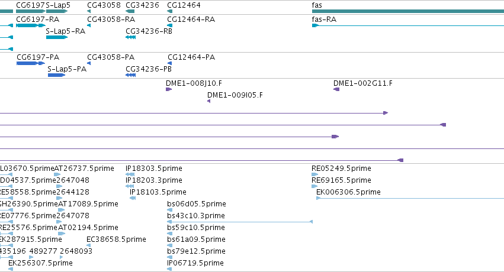This screenshot has height=272, width=504.
Task: Select the S-Lap5-RA transcript arrow
Action: point(57,37)
